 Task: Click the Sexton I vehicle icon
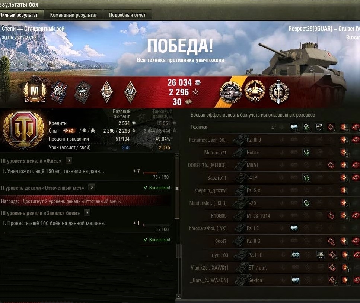click(241, 280)
